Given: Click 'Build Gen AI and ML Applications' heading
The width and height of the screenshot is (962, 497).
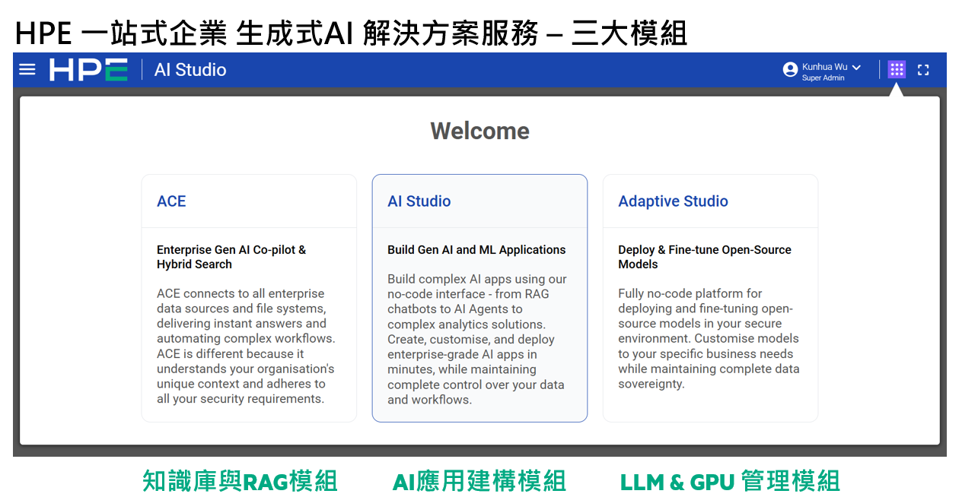Looking at the screenshot, I should click(x=476, y=250).
